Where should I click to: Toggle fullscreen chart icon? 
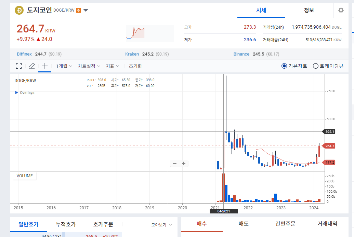pos(19,66)
